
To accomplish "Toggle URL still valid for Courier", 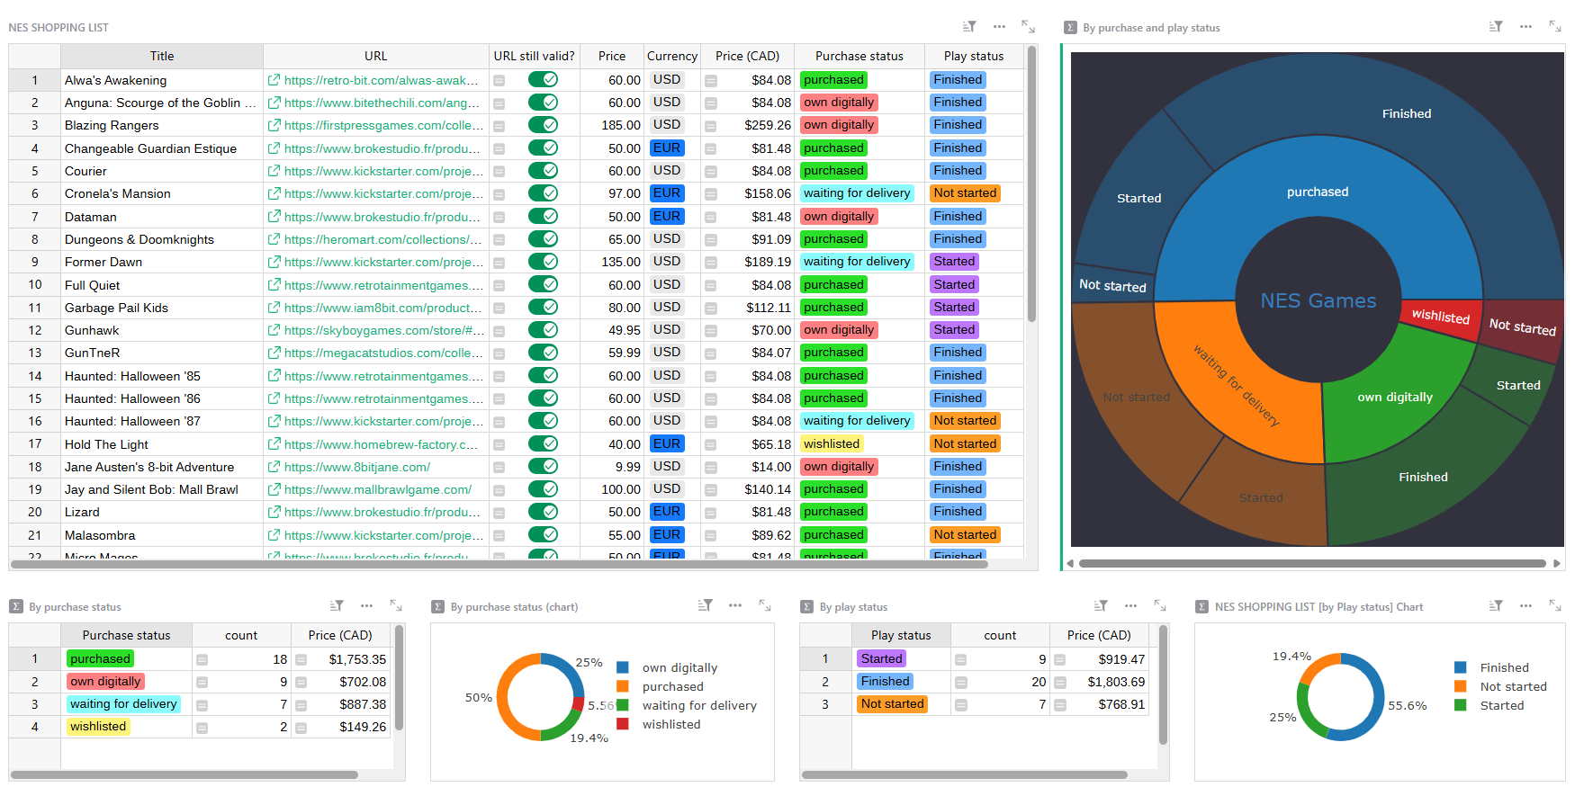I will point(543,171).
